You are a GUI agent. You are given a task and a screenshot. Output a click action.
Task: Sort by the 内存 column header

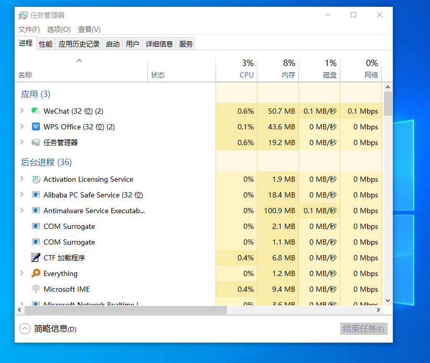click(278, 70)
